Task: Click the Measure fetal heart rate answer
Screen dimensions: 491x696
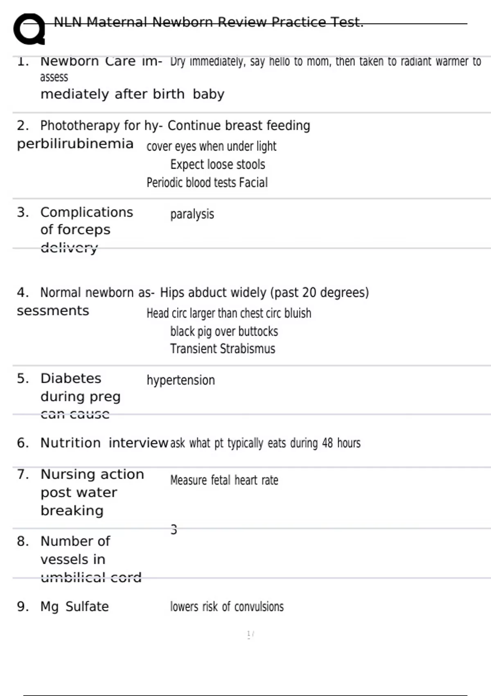Action: [224, 480]
